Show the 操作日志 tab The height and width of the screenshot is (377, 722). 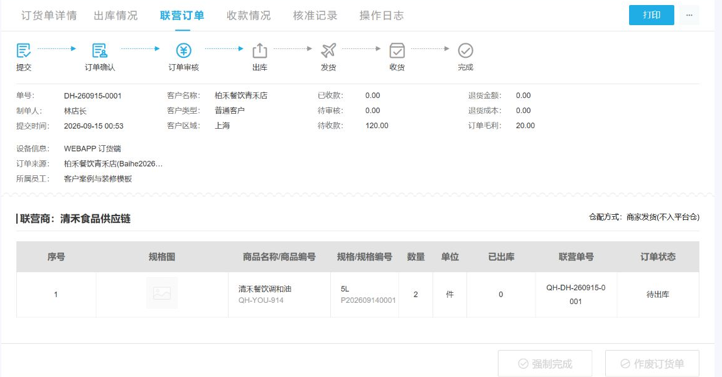382,15
